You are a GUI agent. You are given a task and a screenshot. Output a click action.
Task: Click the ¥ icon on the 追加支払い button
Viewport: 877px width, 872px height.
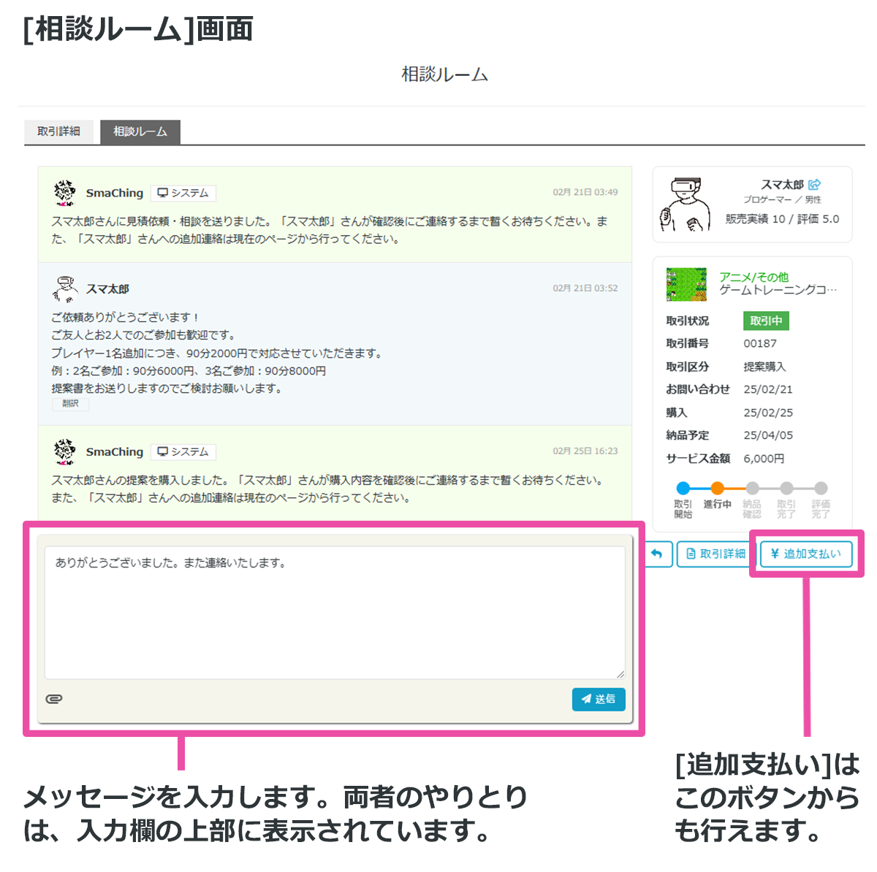pos(774,554)
